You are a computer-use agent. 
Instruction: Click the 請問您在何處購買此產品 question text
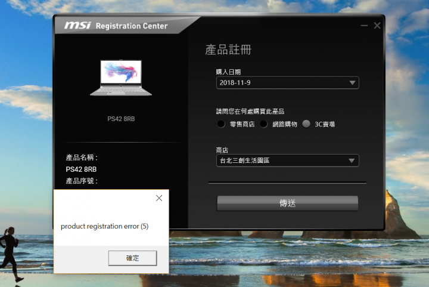click(250, 112)
